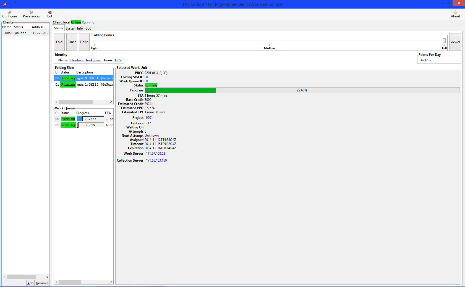Image resolution: width=465 pixels, height=287 pixels.
Task: Click Folding Slots scrollbar left arrow
Action: coord(57,102)
